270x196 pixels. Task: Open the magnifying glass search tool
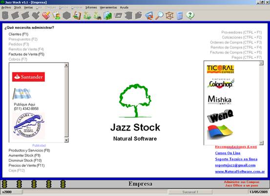point(159,16)
